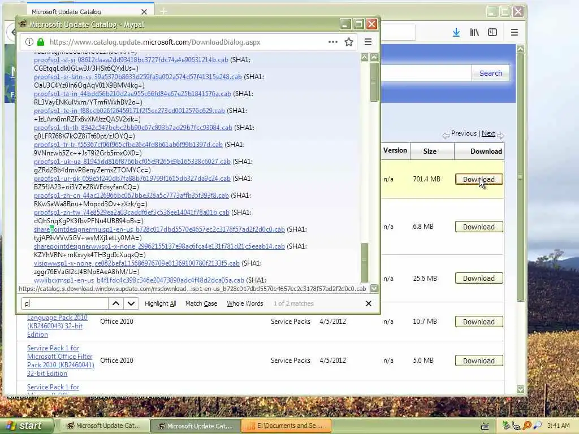Download the 6.8 MB update
Viewport: 579px width, 434px height.
click(x=478, y=227)
